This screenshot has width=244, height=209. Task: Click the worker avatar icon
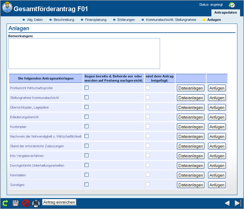[7, 7]
